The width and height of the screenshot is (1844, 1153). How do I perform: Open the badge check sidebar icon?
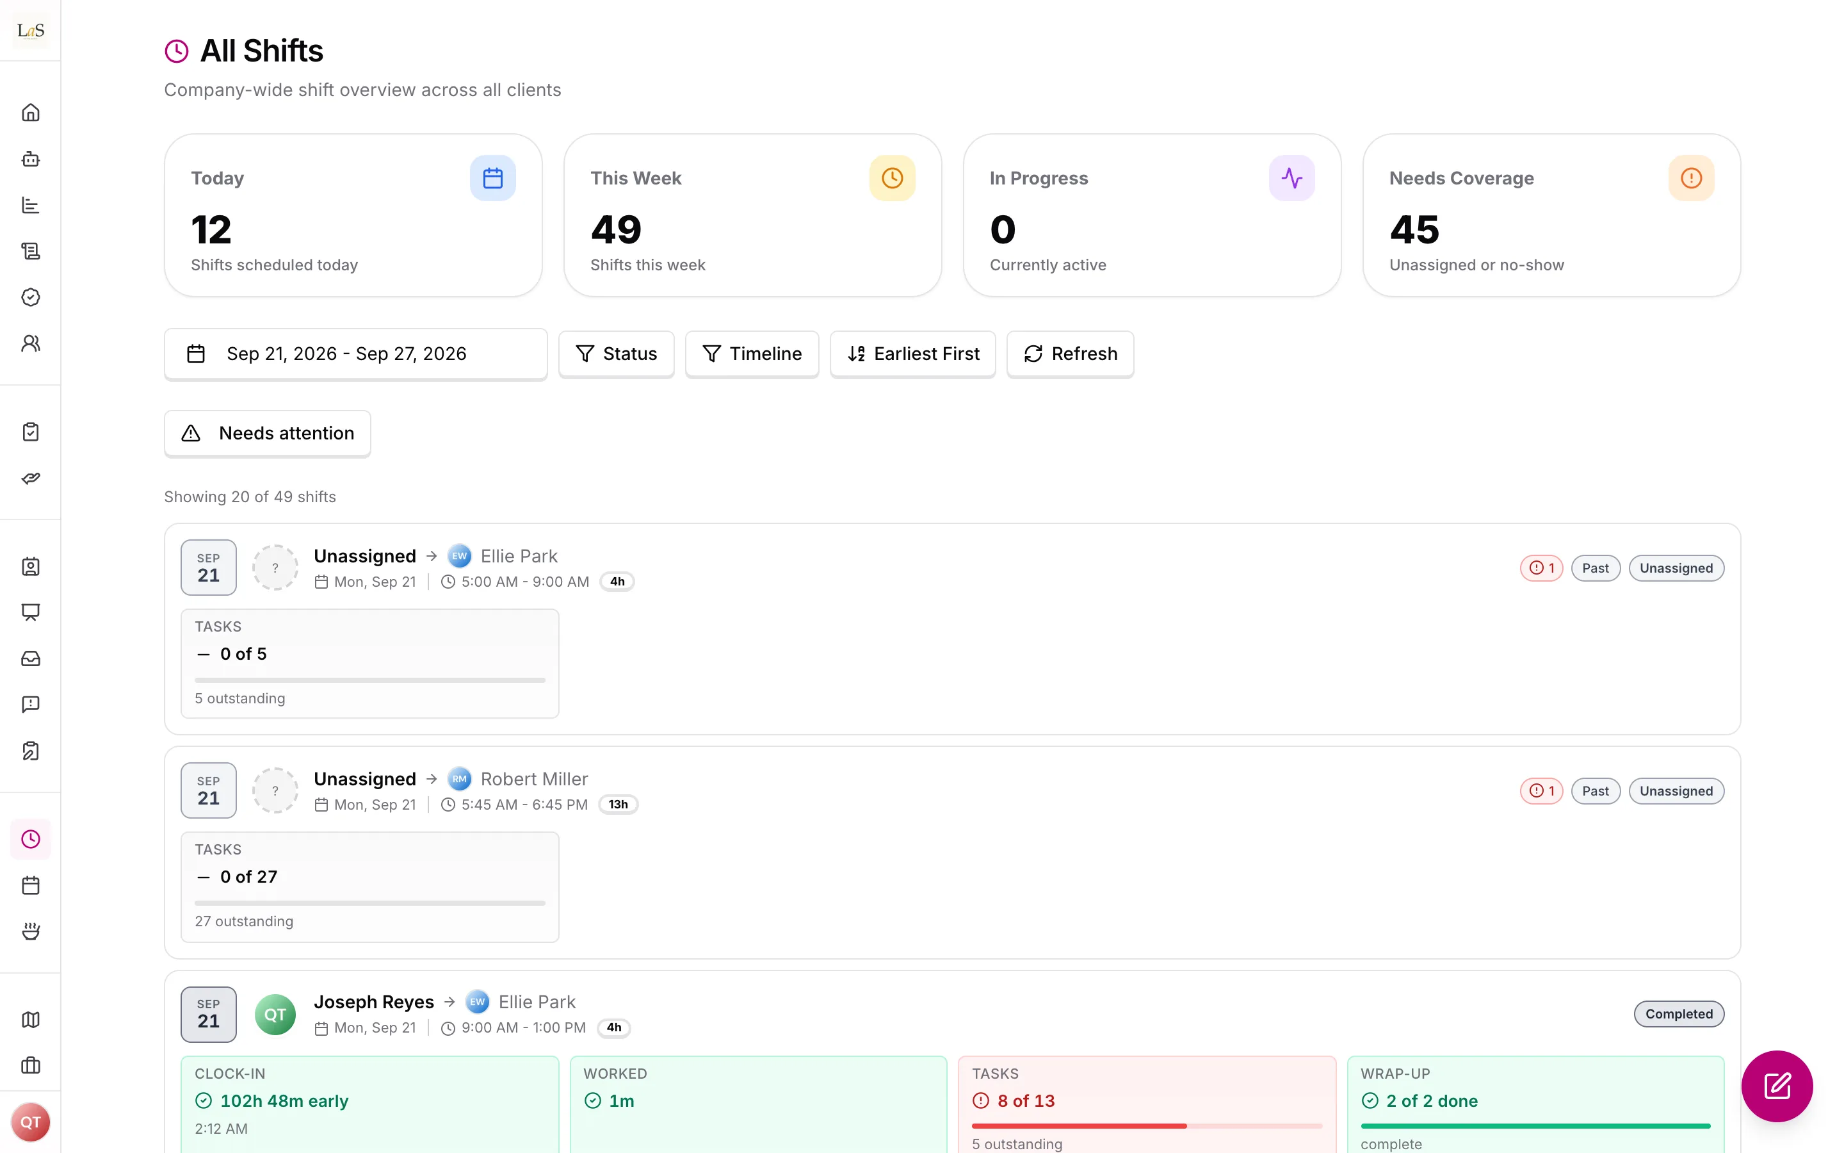31,297
